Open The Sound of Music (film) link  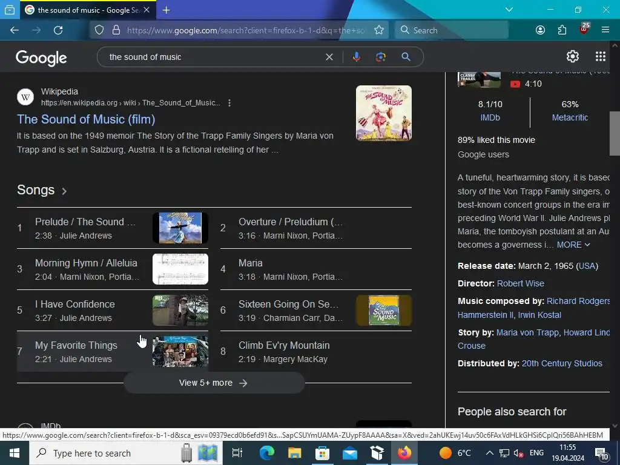pos(86,119)
